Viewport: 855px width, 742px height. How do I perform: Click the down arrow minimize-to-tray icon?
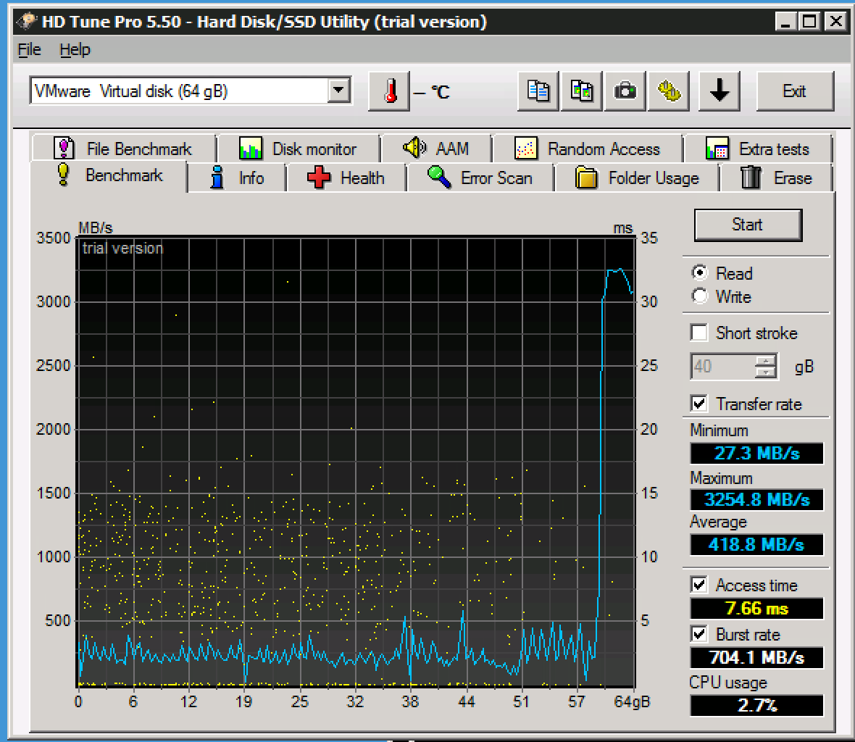719,91
